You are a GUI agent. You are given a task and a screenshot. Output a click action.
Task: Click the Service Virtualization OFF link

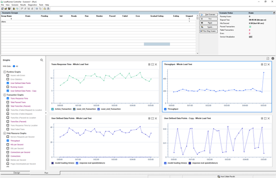(250, 37)
